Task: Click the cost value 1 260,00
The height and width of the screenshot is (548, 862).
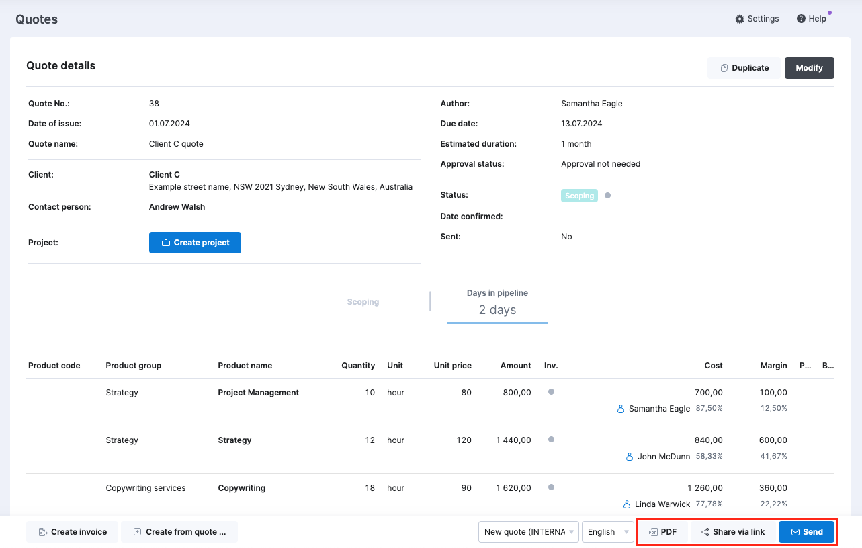Action: [x=705, y=488]
